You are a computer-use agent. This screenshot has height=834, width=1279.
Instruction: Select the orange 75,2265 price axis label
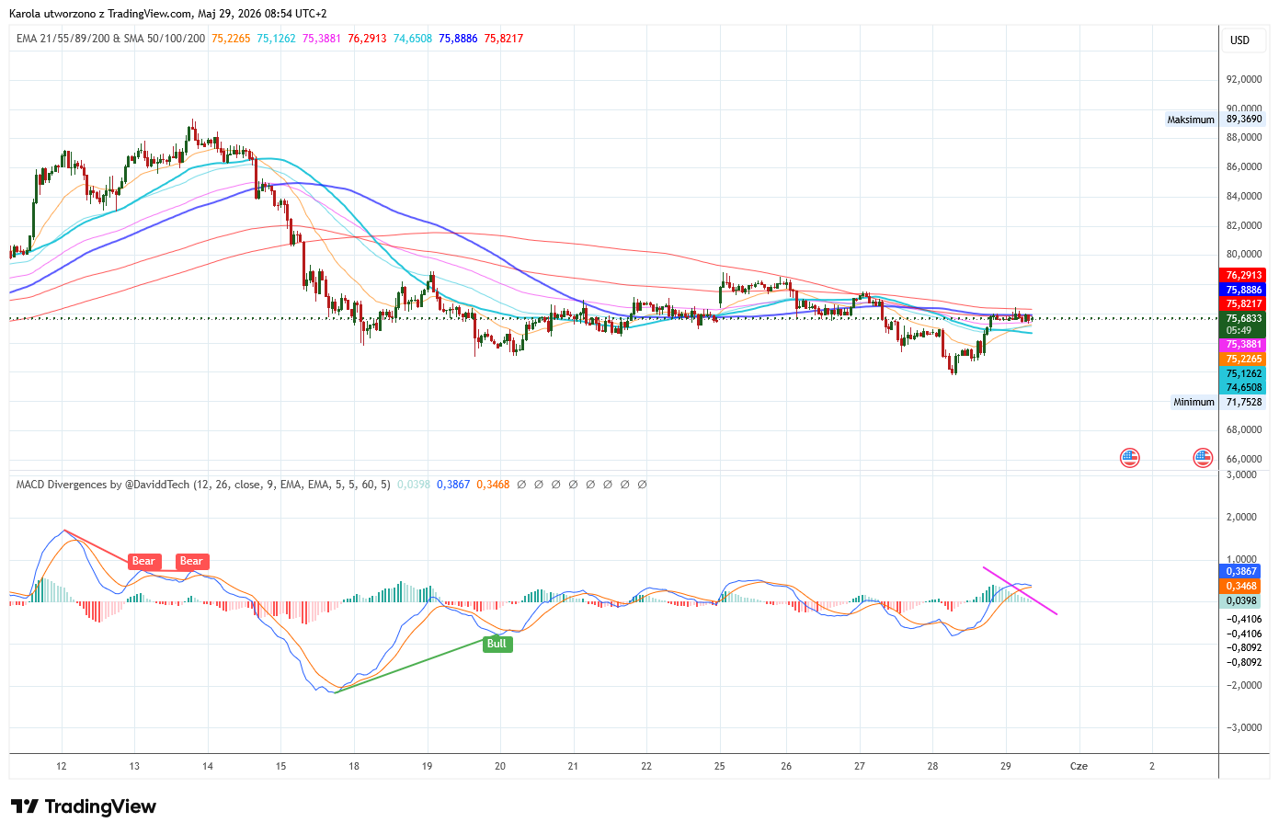pyautogui.click(x=1244, y=359)
